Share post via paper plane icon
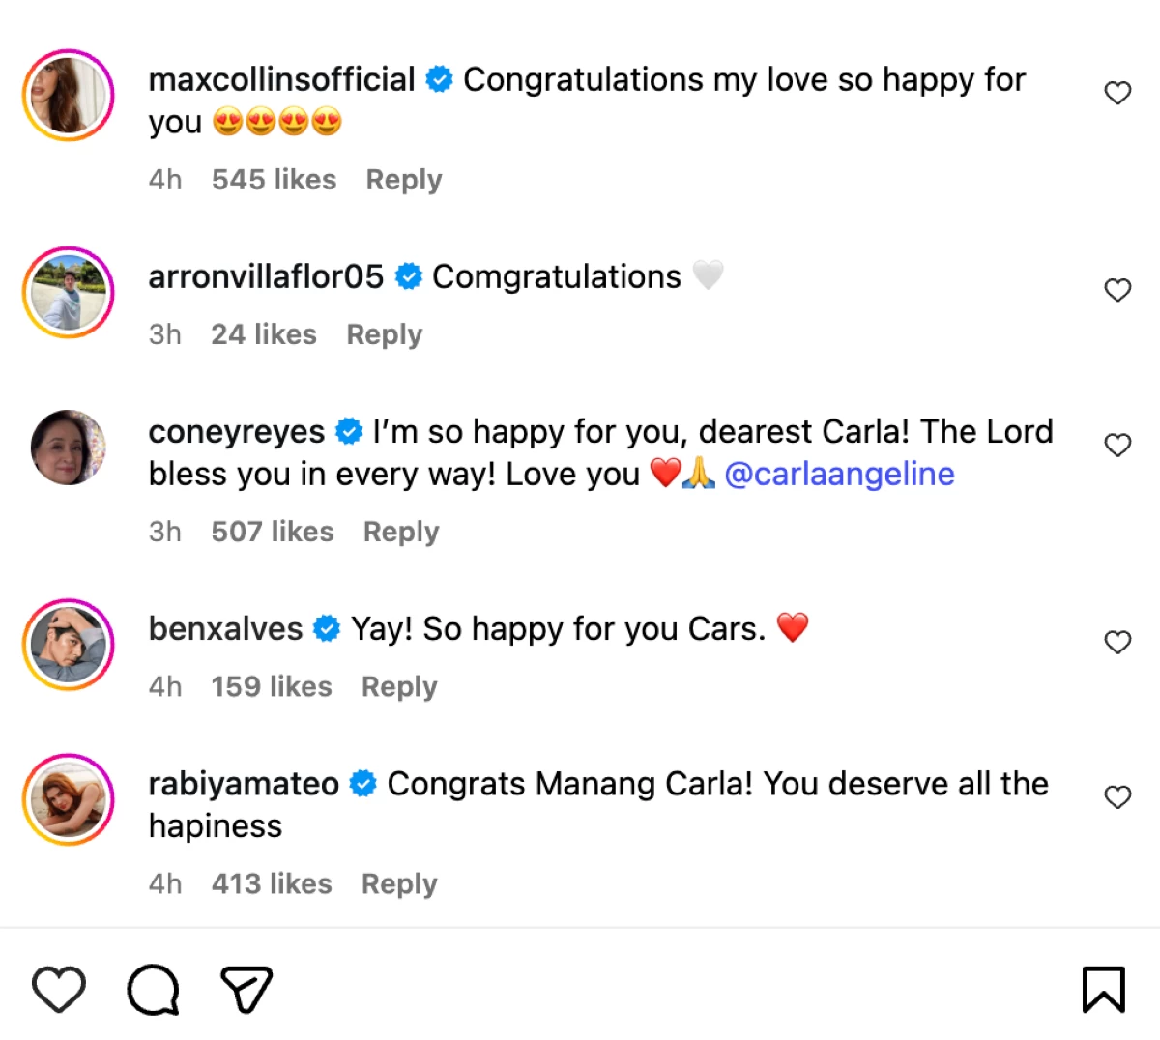Image resolution: width=1160 pixels, height=1040 pixels. [246, 989]
